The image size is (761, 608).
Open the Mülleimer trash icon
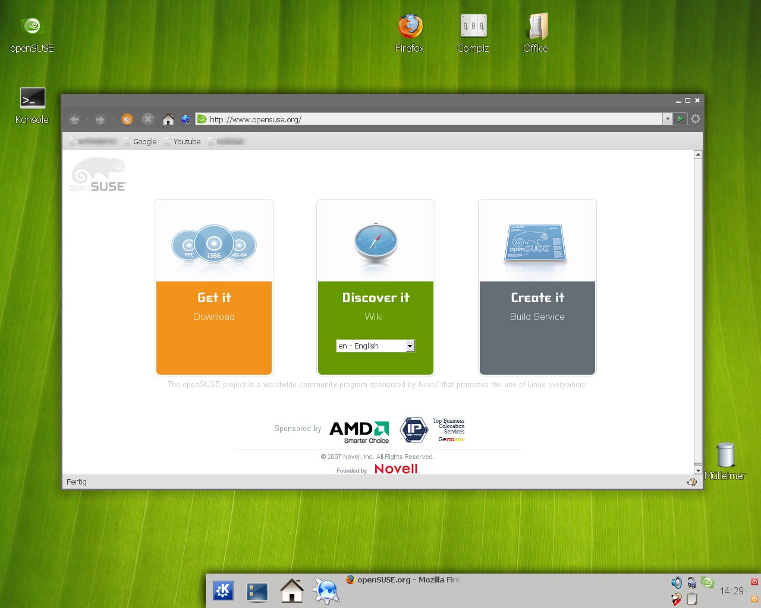(725, 461)
